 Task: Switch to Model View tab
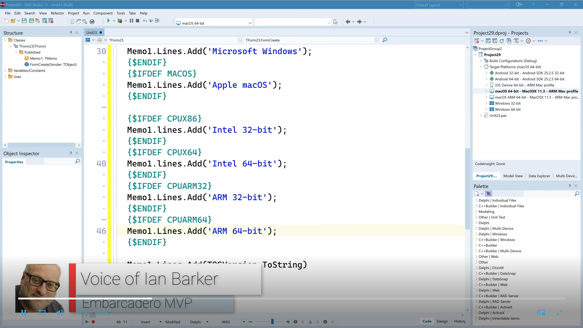click(x=513, y=176)
